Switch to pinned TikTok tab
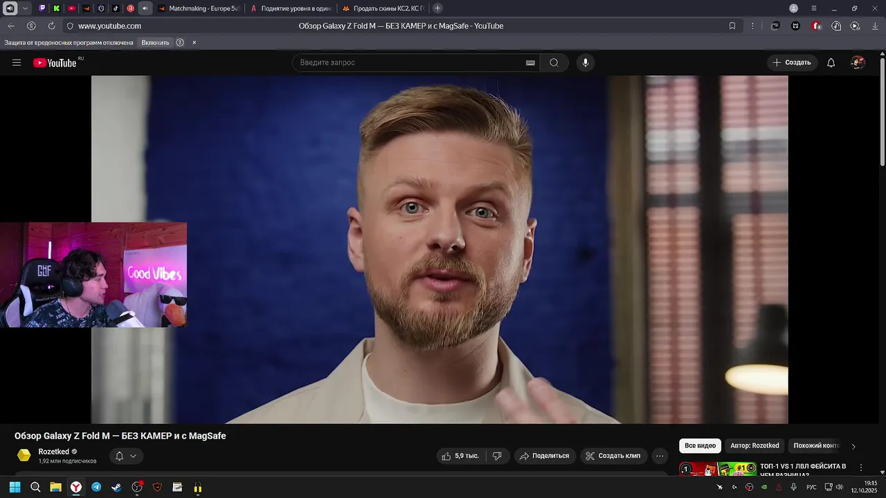The height and width of the screenshot is (498, 886). point(116,8)
